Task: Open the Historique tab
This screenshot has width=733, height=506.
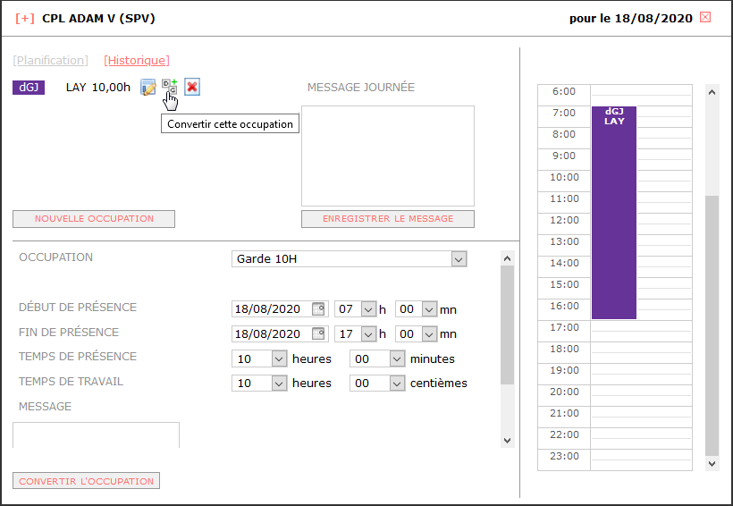Action: click(x=137, y=60)
